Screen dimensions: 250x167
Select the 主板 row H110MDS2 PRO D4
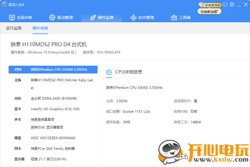(53, 84)
